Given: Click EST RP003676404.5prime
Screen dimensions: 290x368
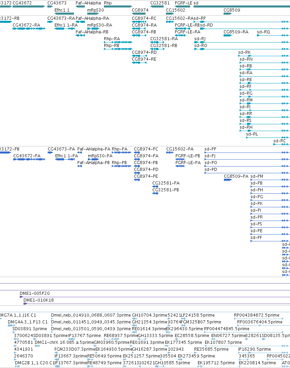Looking at the screenshot, I should pyautogui.click(x=260, y=322).
